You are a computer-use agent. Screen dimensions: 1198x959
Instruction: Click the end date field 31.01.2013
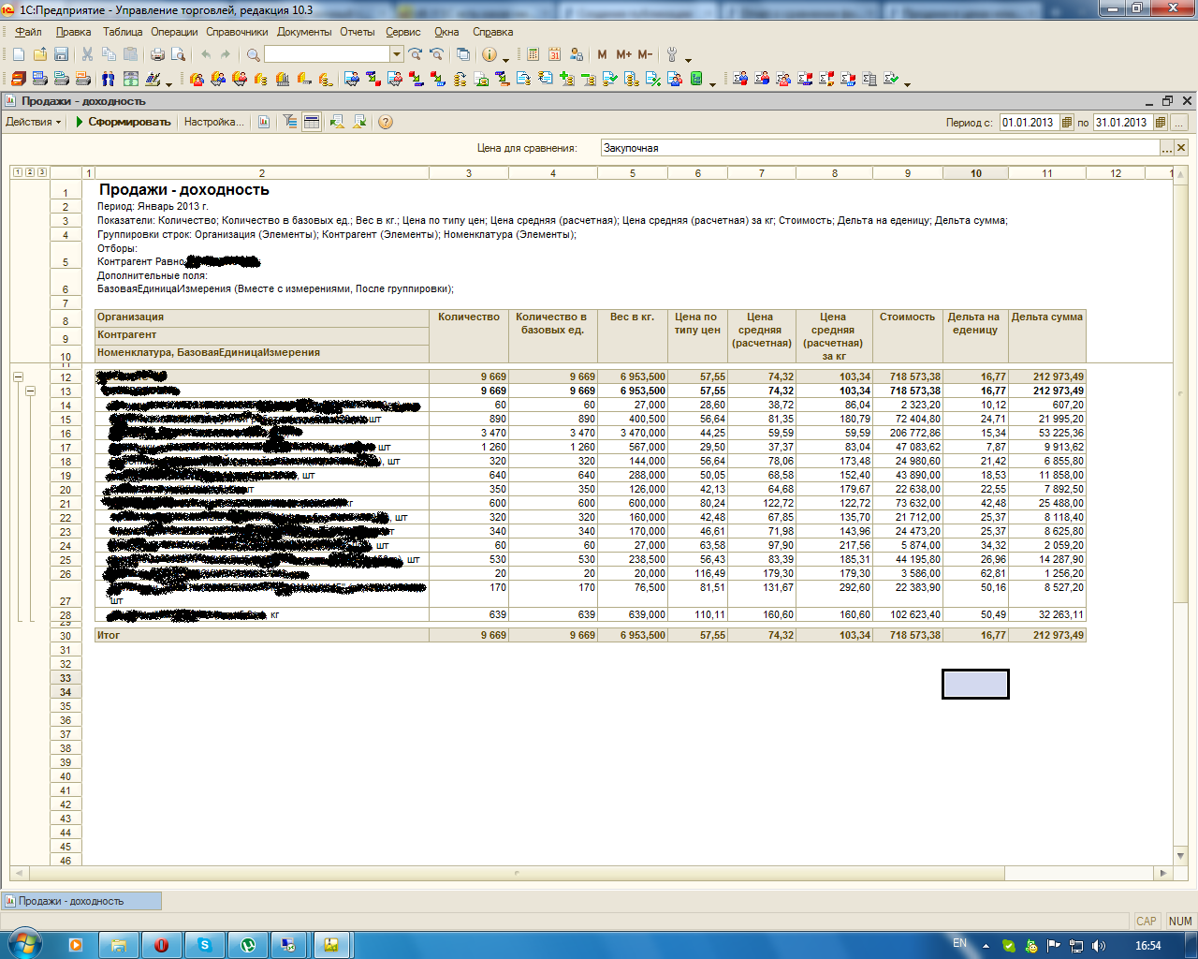(1123, 122)
